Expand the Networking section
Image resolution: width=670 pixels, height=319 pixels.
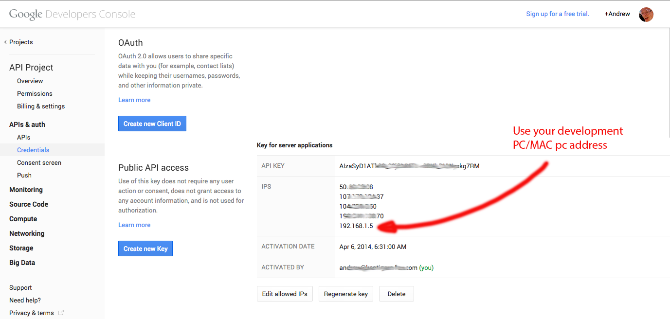pyautogui.click(x=27, y=233)
